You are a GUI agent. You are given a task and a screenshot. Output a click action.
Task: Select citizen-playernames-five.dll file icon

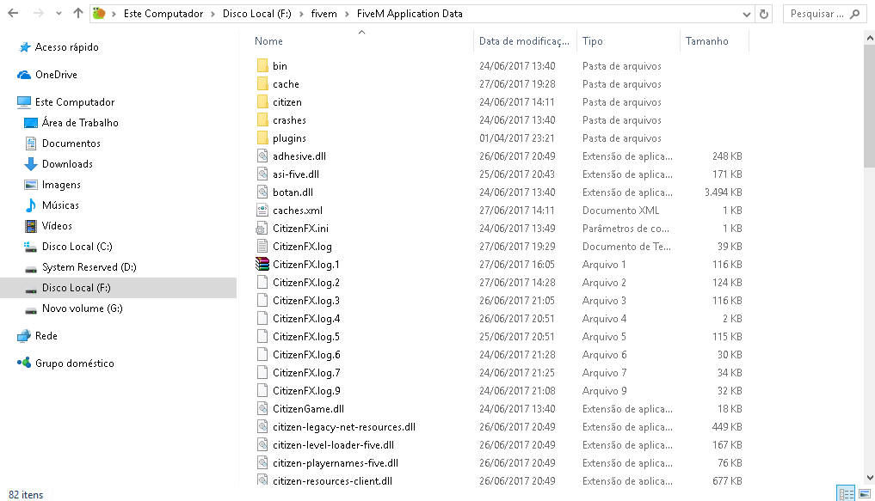262,462
